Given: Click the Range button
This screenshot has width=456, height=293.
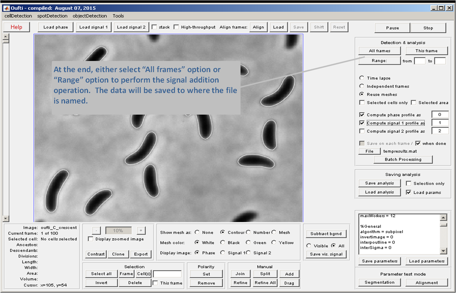Looking at the screenshot, I should point(379,61).
